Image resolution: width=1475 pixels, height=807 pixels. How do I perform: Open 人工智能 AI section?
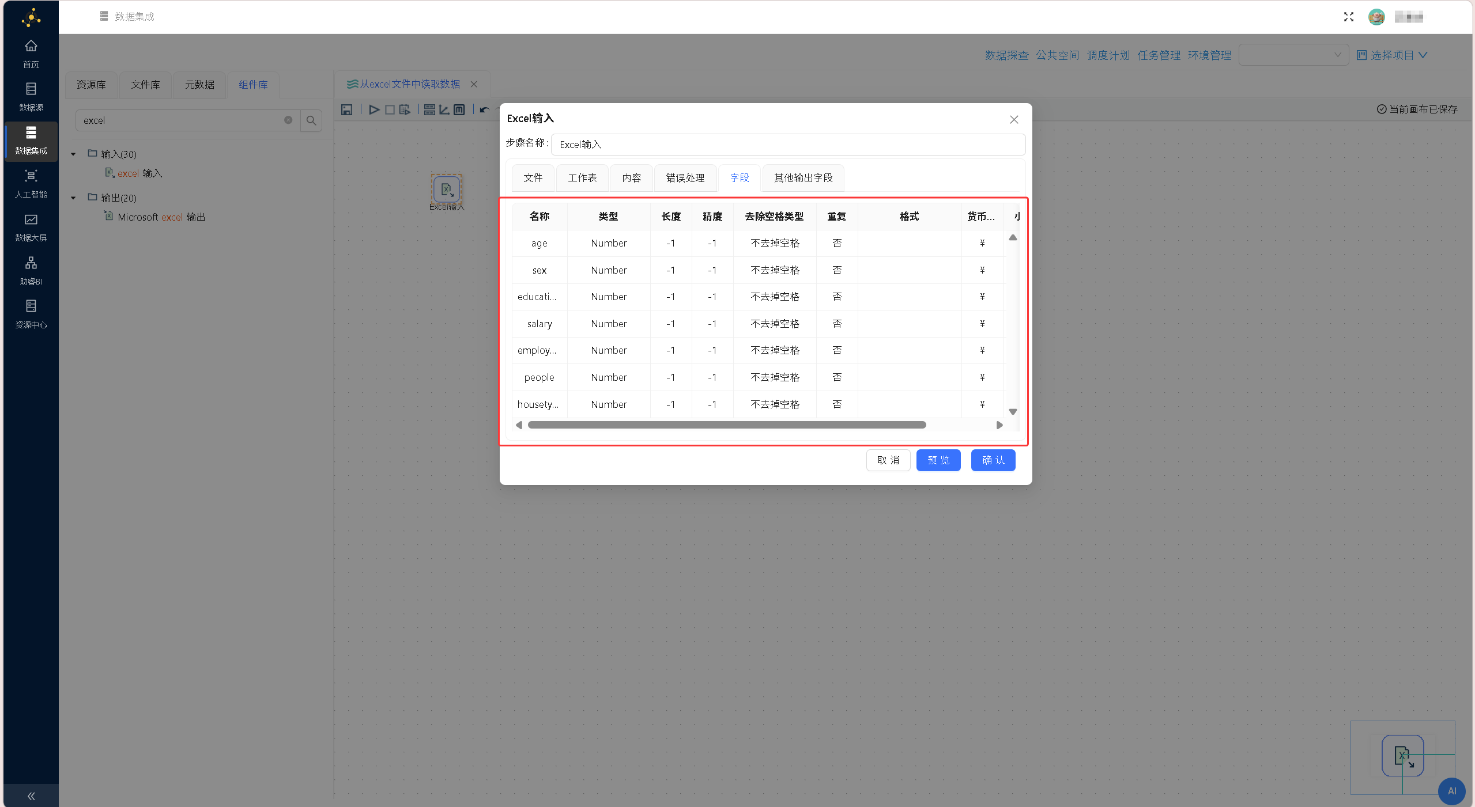(x=31, y=184)
